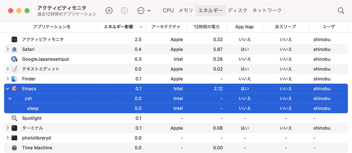352x153 pixels.
Task: Switch to the CPU tab
Action: (168, 11)
